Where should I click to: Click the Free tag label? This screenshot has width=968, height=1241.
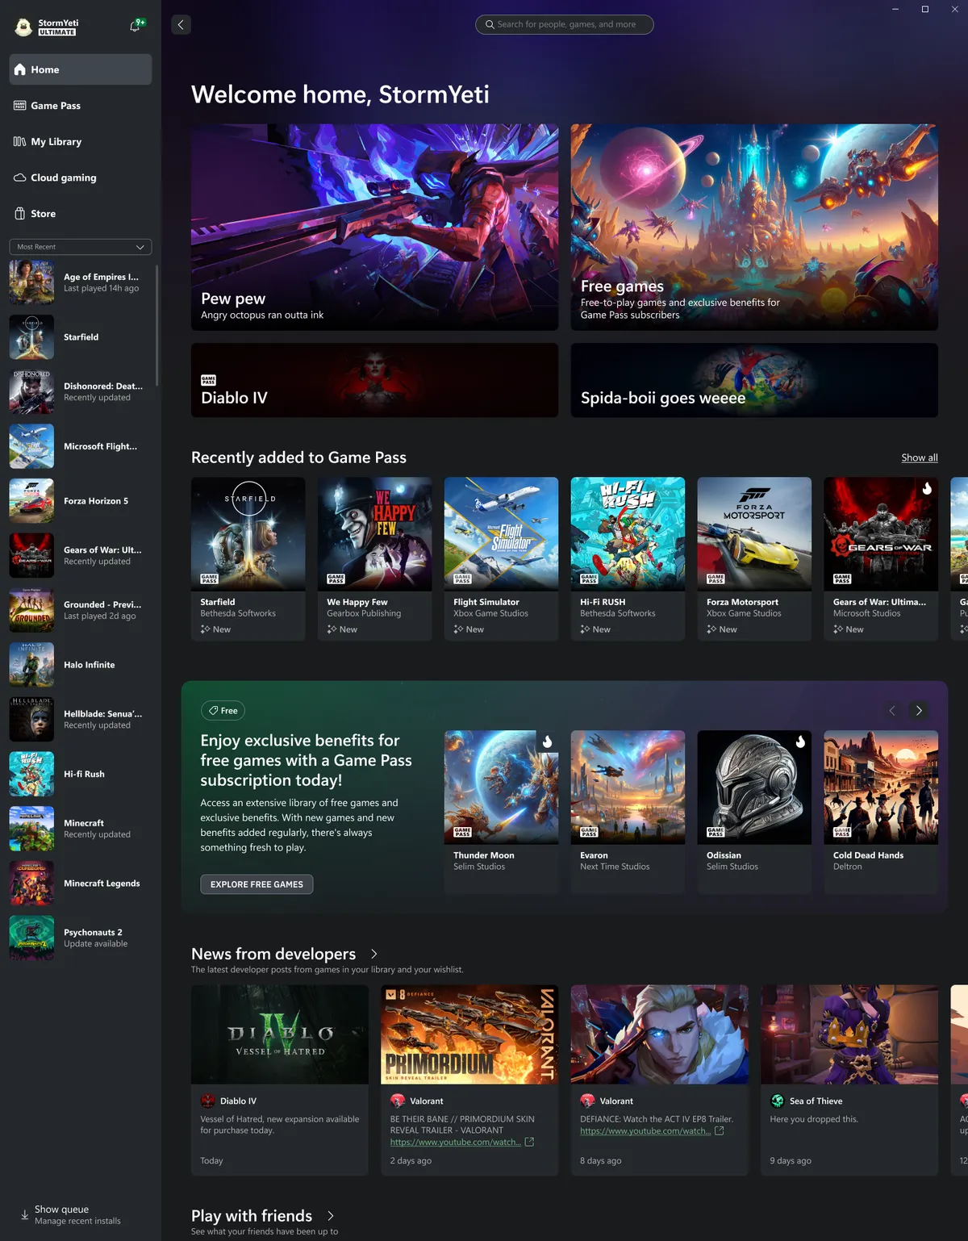tap(223, 711)
